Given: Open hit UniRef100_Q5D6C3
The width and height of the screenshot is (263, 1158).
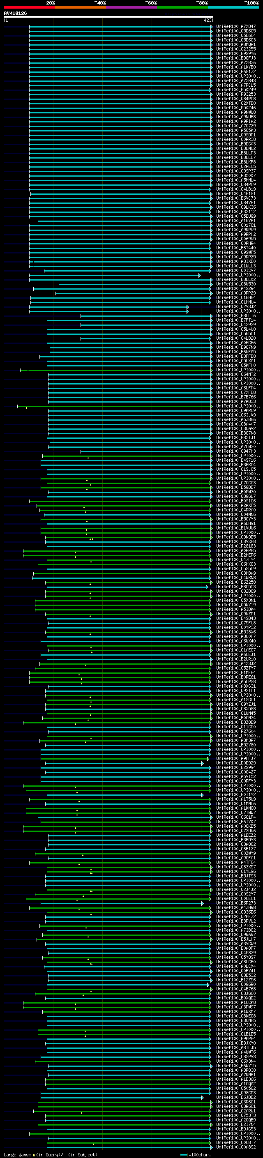Looking at the screenshot, I should point(236,40).
